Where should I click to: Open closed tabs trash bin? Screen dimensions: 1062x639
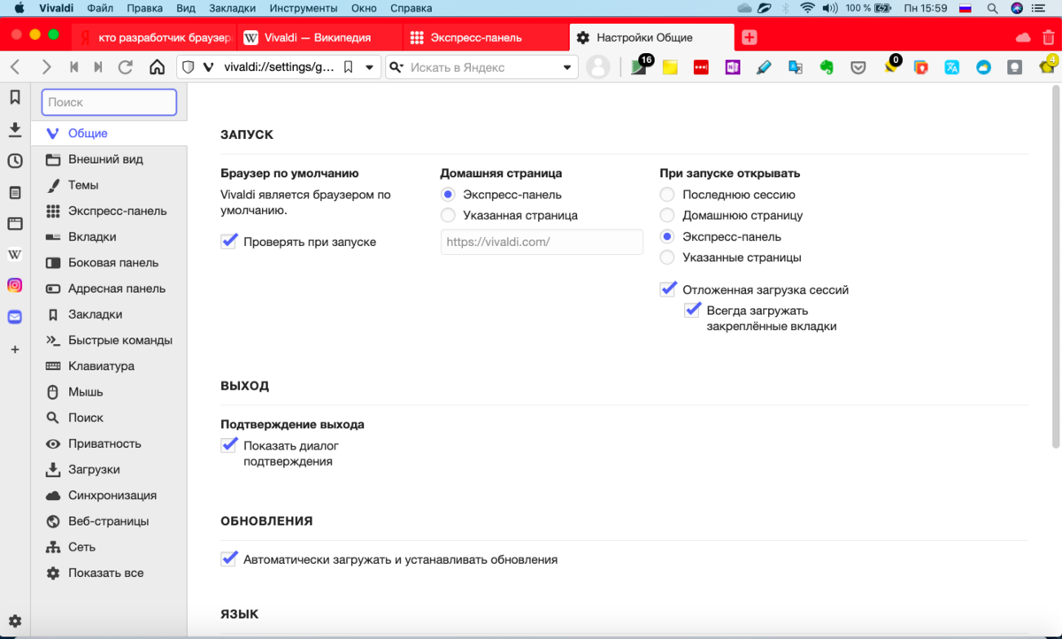(x=1047, y=37)
